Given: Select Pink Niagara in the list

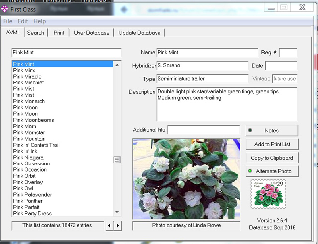Looking at the screenshot, I should click(63, 158).
